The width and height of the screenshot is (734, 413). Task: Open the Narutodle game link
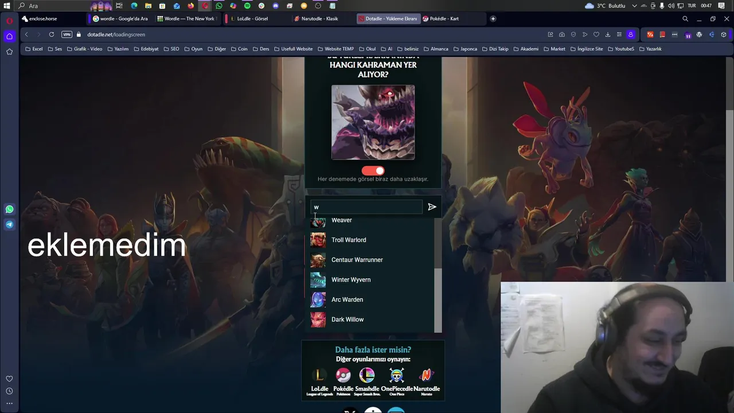click(427, 382)
